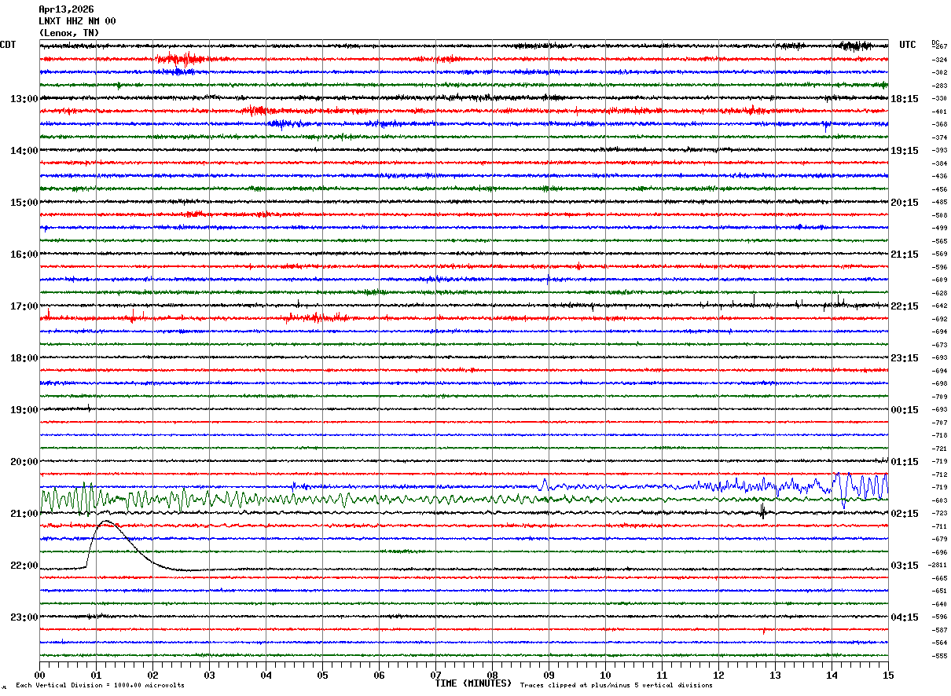Click the LNXT HHZ NM 00 station label
The width and height of the screenshot is (951, 696).
click(x=77, y=21)
